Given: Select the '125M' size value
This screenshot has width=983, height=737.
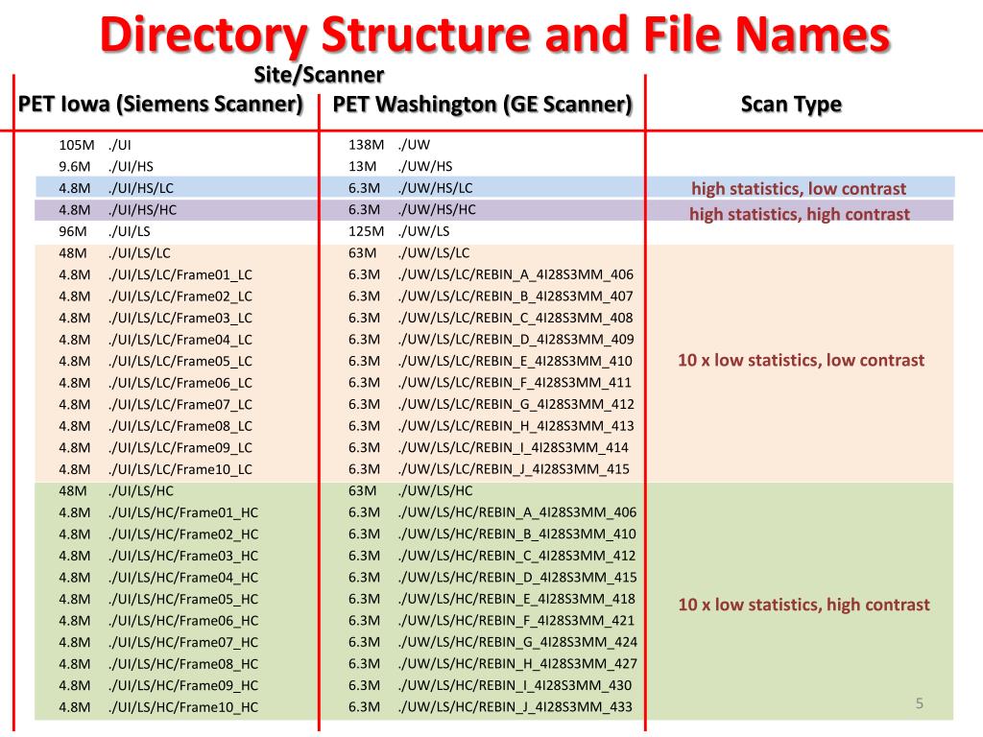Looking at the screenshot, I should [366, 231].
